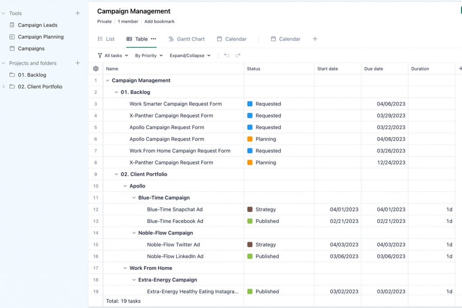Open the All tasks filter dropdown

113,55
